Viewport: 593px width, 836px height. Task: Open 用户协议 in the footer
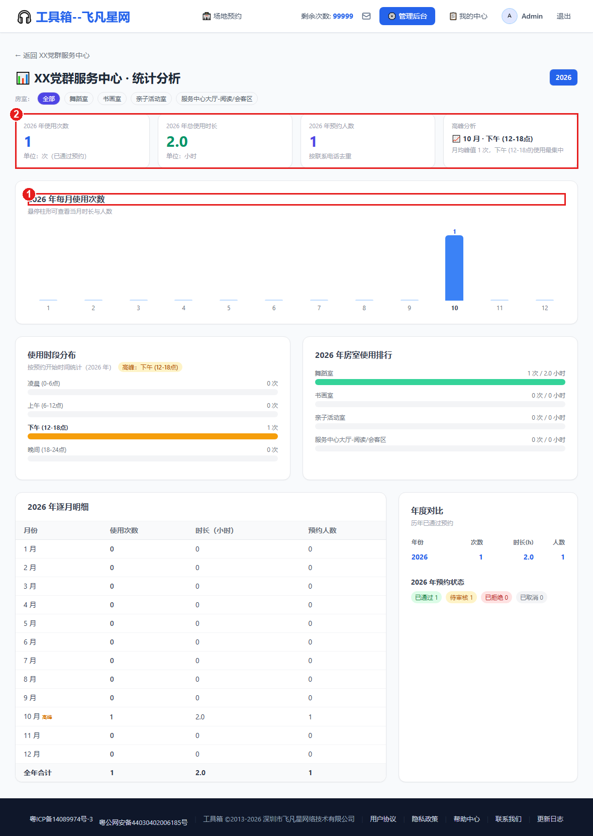click(x=383, y=819)
